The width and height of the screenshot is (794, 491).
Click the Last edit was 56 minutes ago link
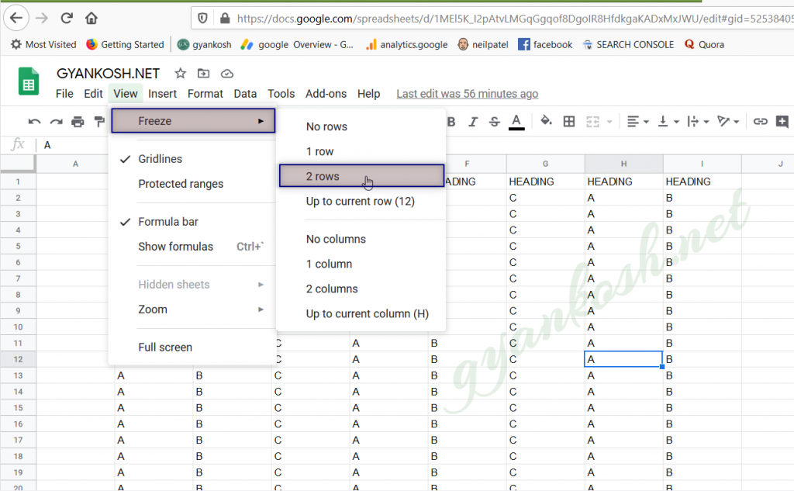point(467,93)
